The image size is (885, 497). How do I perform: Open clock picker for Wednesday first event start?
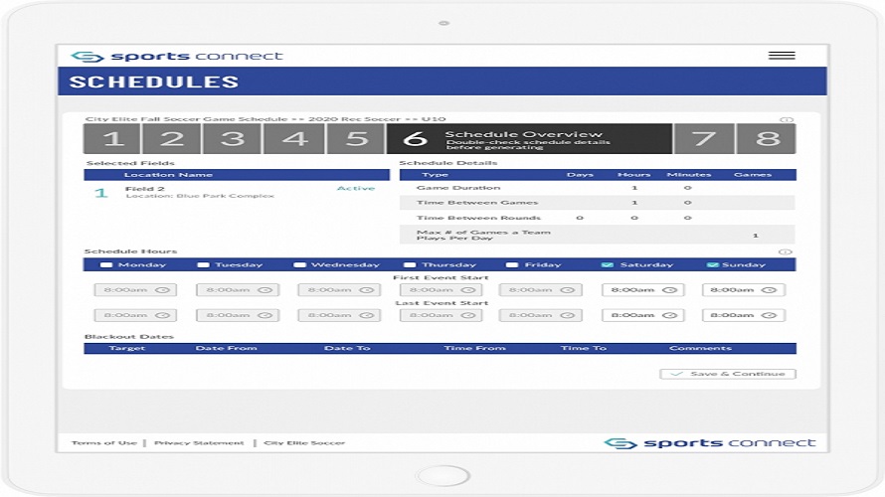[366, 290]
